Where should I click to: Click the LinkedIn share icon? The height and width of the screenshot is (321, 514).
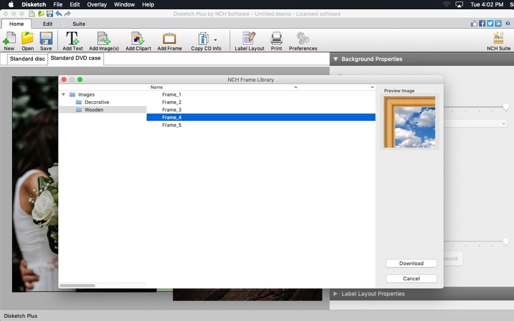498,23
